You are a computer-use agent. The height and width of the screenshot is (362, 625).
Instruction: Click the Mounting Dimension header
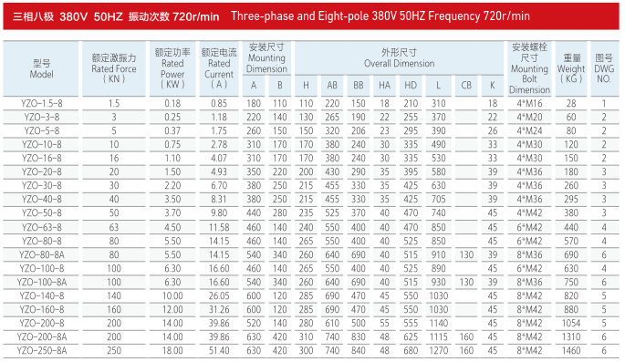point(266,57)
